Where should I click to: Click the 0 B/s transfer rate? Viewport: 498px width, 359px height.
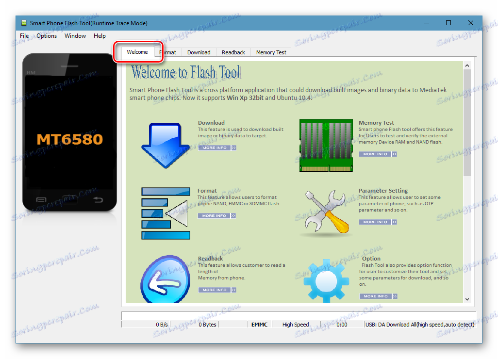tap(146, 325)
